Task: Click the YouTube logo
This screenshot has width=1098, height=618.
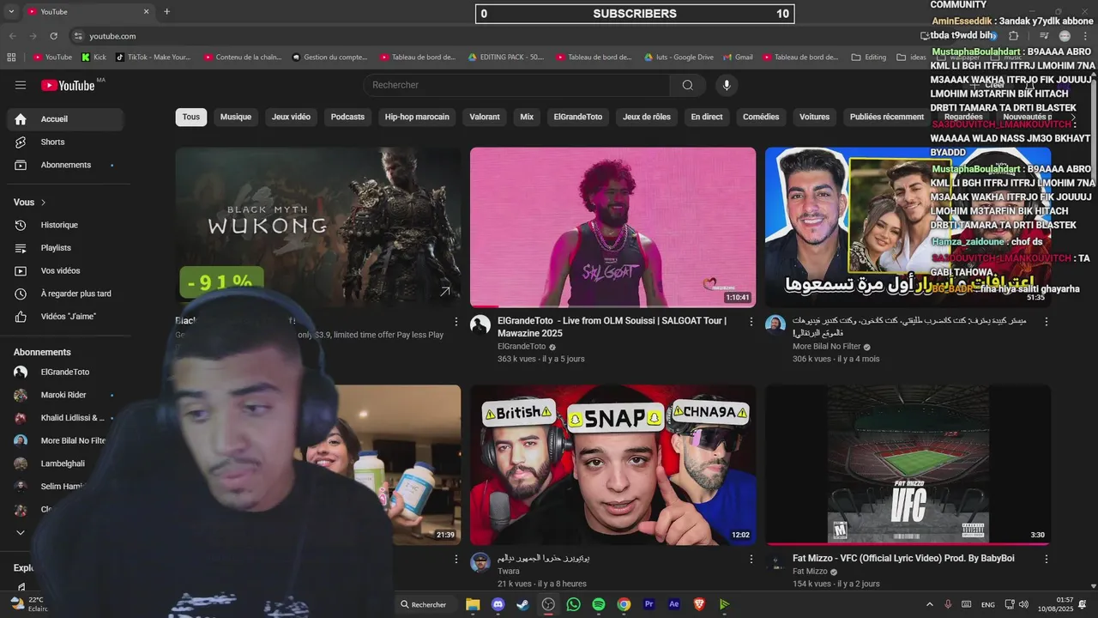Action: (68, 85)
